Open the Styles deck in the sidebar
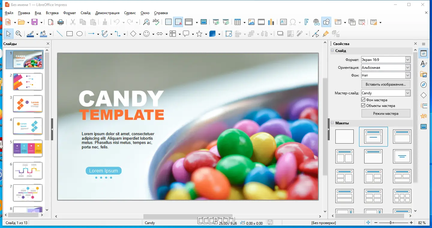432x228 pixels. pos(424,64)
